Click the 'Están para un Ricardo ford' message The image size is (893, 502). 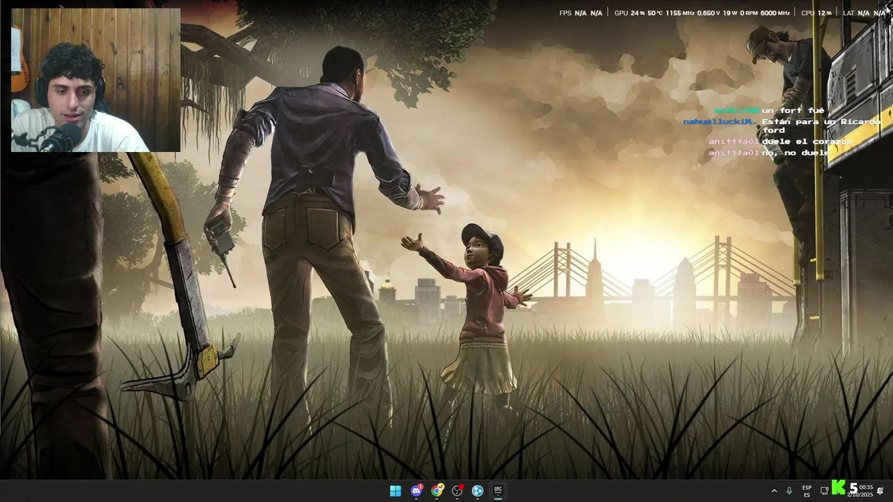click(x=821, y=125)
